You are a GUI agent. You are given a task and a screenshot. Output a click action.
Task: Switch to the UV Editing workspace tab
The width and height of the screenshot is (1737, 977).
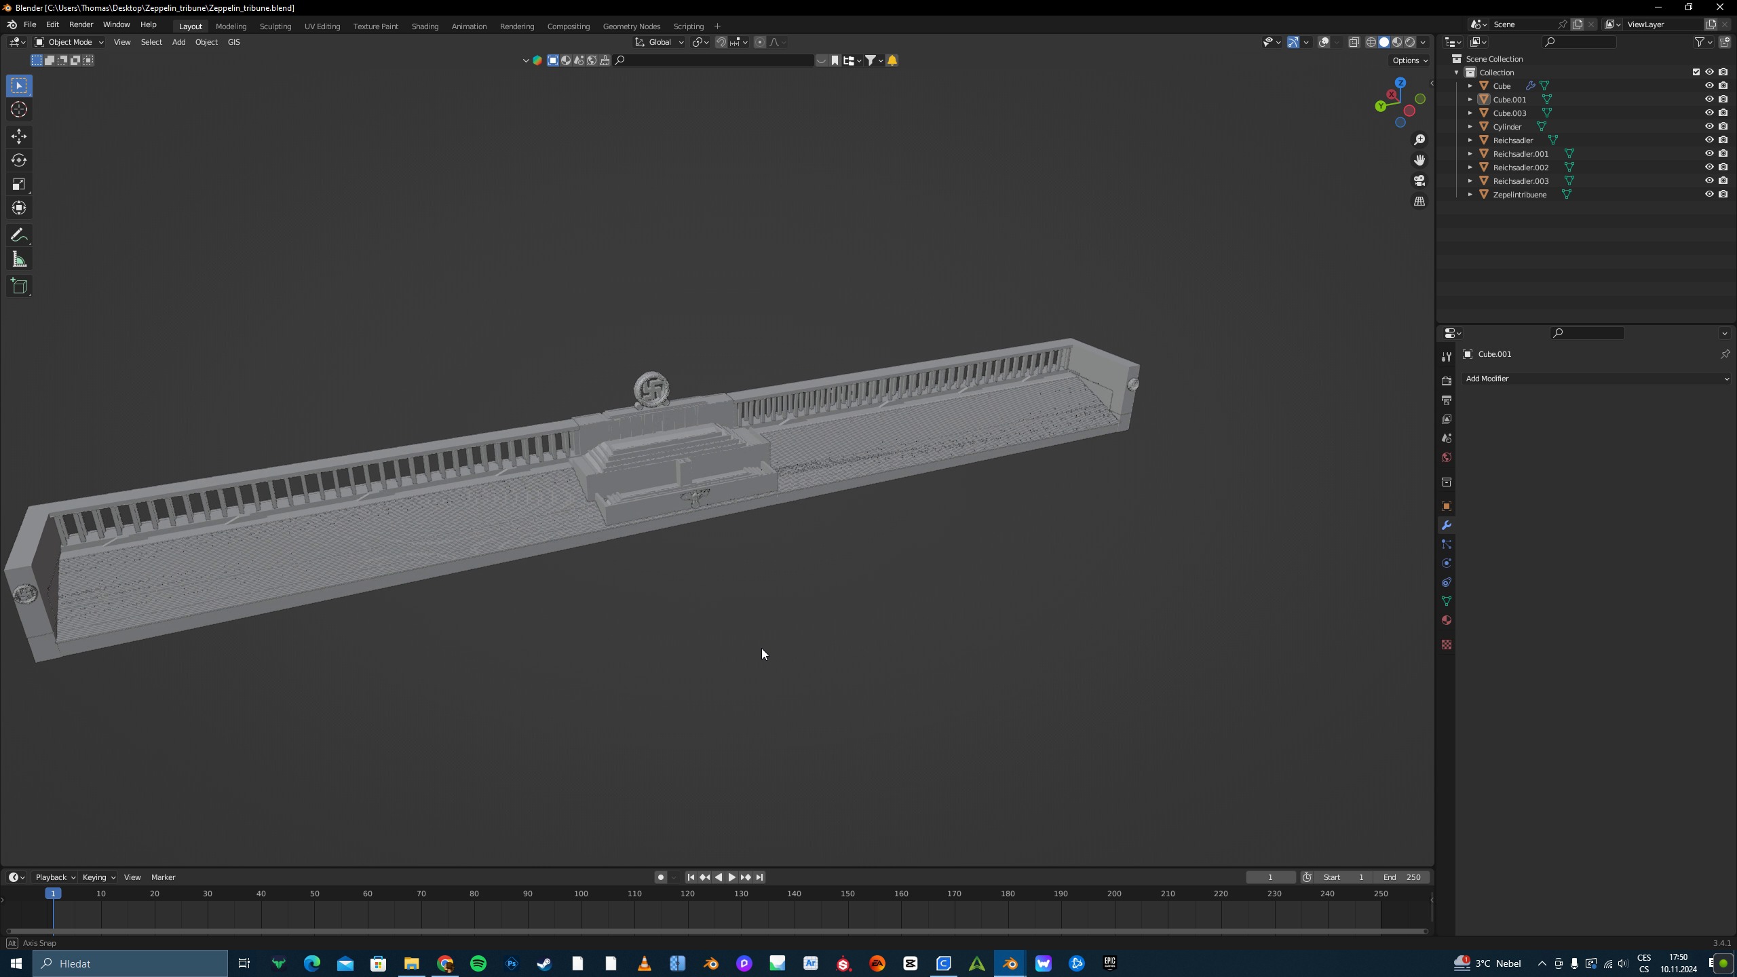[322, 26]
